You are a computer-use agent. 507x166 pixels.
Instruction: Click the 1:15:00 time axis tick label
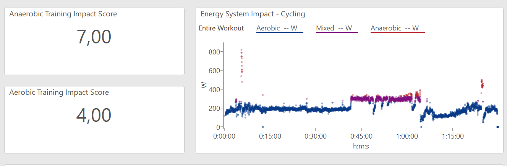[x=453, y=136]
